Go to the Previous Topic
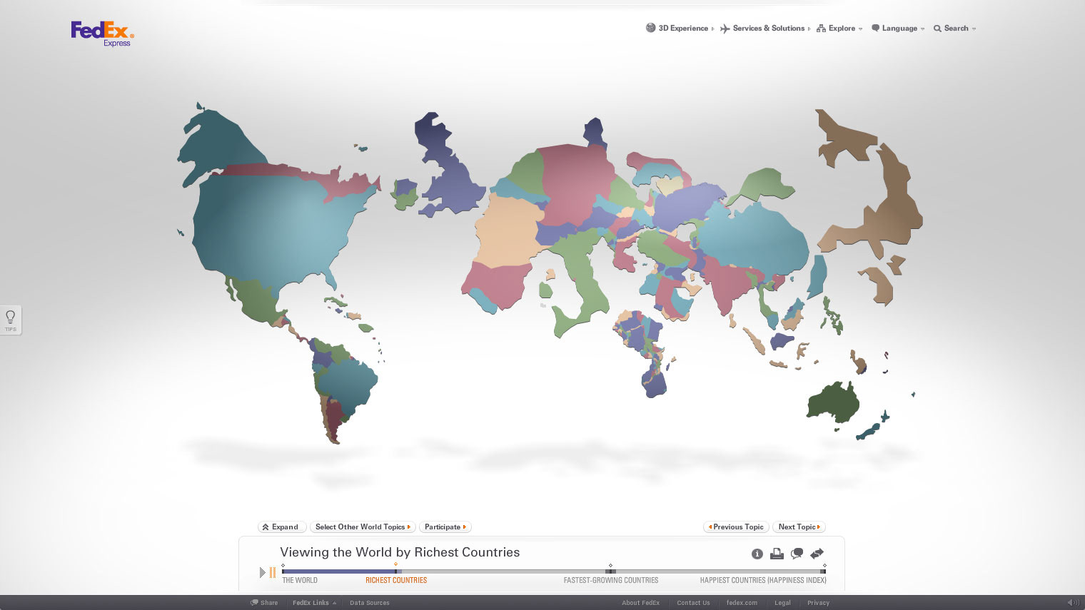This screenshot has height=610, width=1085. coord(736,527)
